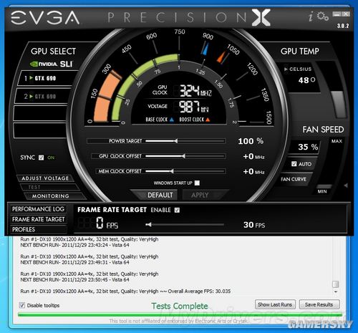The image size is (358, 333).
Task: Disable the Frame Rate Target ENABLE checkbox
Action: pyautogui.click(x=177, y=210)
